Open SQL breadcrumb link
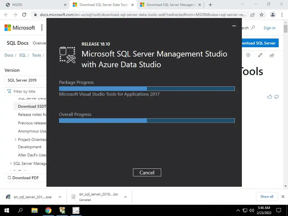The width and height of the screenshot is (288, 216). tap(22, 55)
